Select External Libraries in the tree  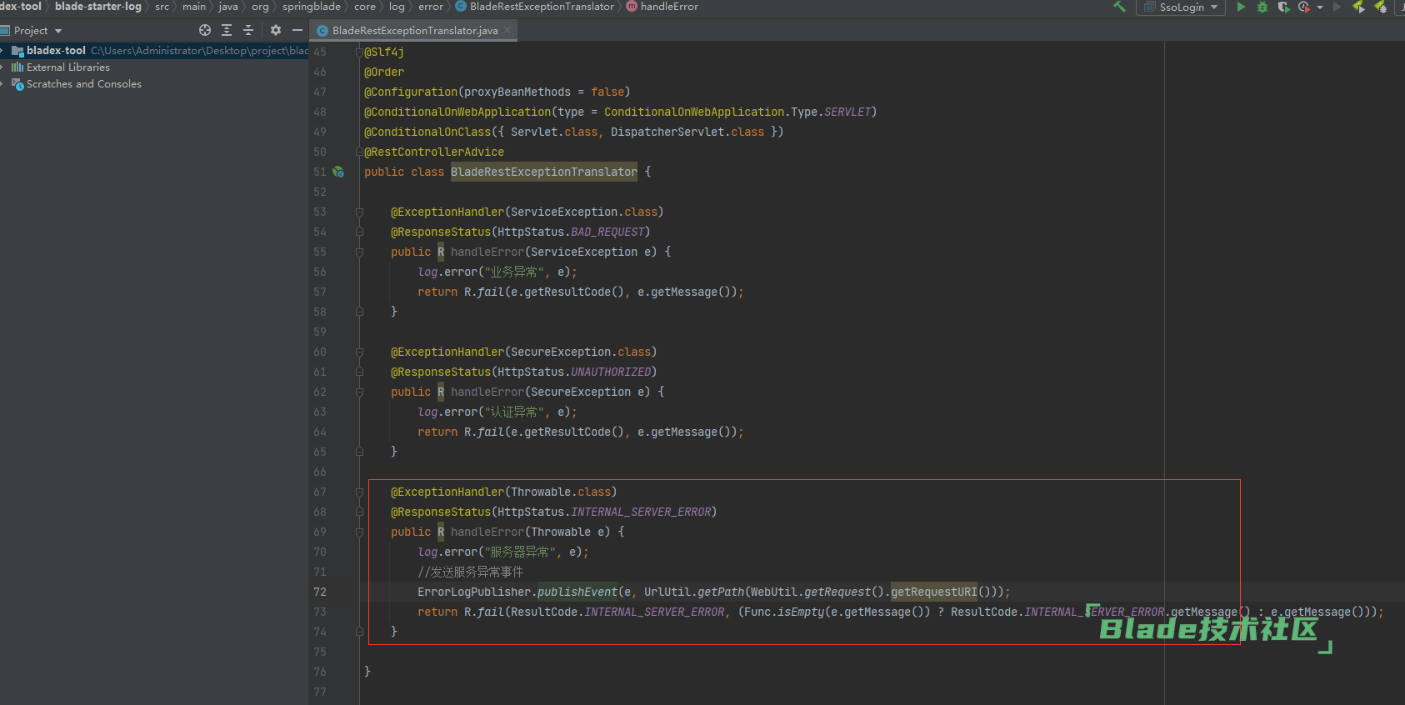pyautogui.click(x=67, y=67)
